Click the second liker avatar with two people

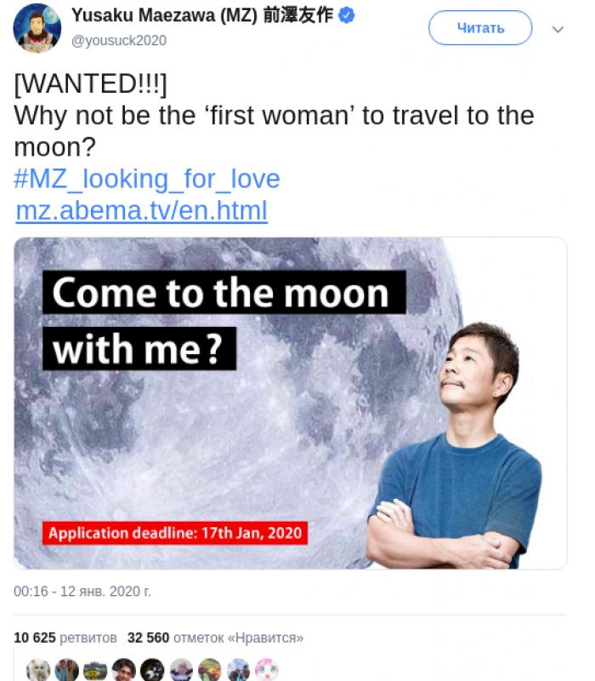point(67,670)
